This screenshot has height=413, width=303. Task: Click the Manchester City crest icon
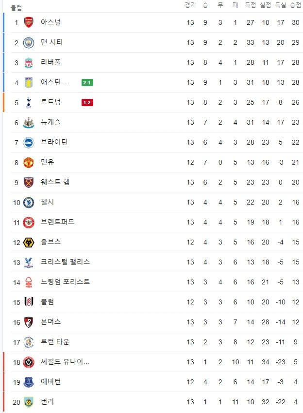coord(29,43)
